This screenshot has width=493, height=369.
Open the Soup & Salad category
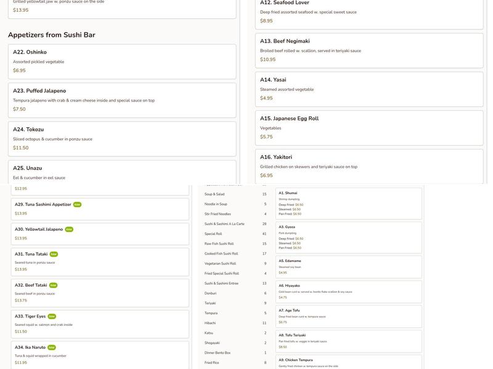click(214, 194)
